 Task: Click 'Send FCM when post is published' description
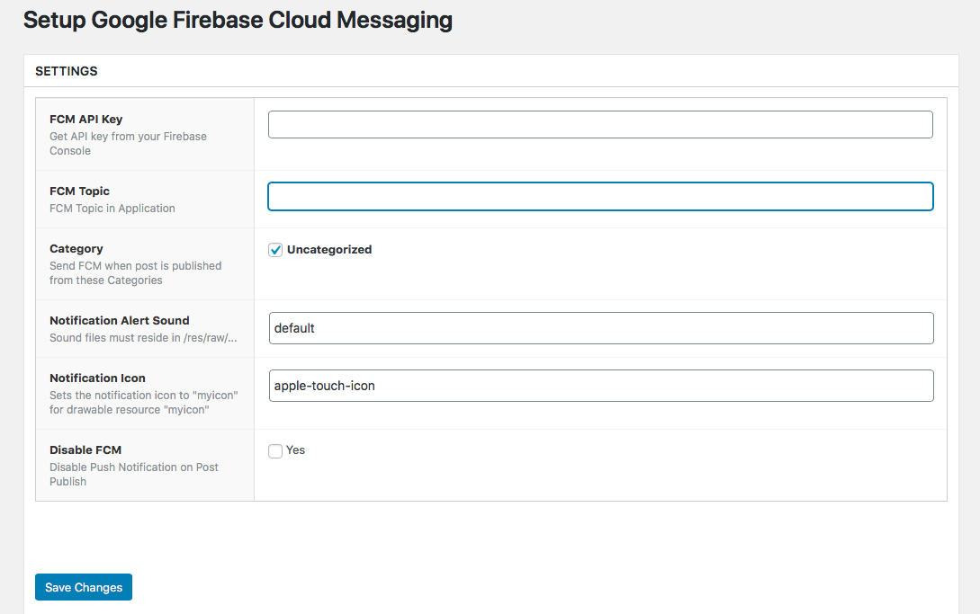(136, 273)
